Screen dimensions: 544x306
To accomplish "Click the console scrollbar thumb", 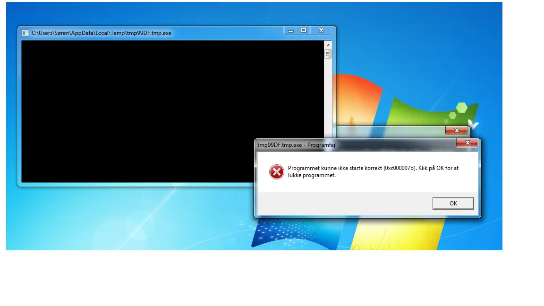I will 328,54.
